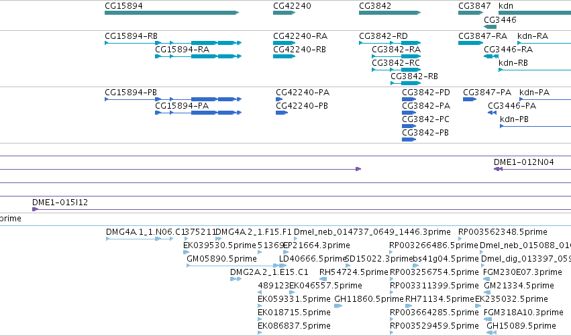The height and width of the screenshot is (336, 571).
Task: Select the FGM230E07.3prime EST label
Action: (x=523, y=272)
